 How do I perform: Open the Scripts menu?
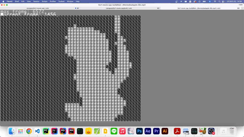pyautogui.click(x=44, y=2)
